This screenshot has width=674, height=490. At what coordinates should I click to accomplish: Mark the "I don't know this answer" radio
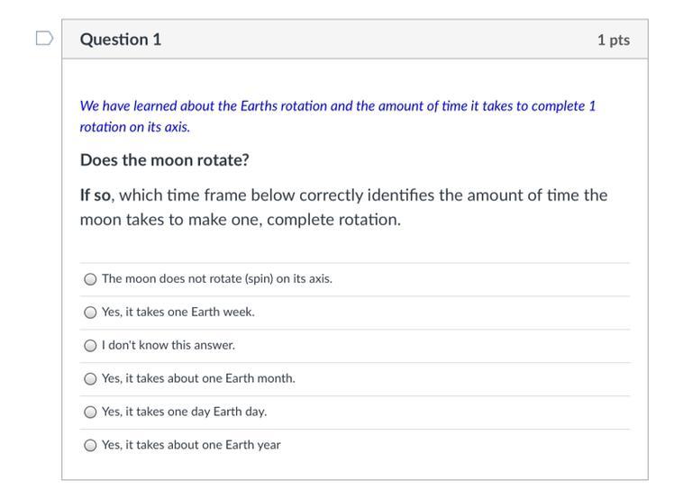pos(90,346)
